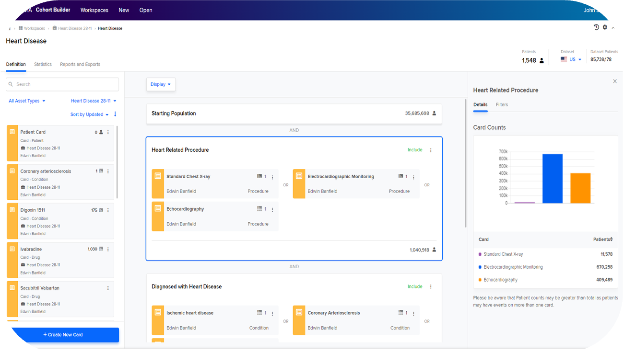Toggle Include on Heart Related Procedure
This screenshot has height=353, width=624.
click(415, 150)
